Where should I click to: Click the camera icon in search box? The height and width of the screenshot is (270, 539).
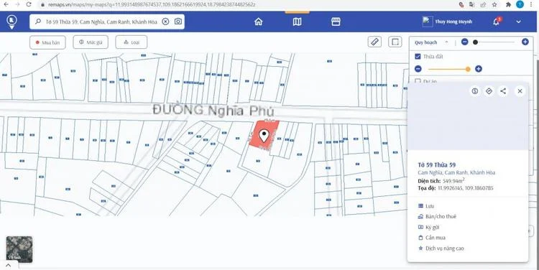click(178, 22)
